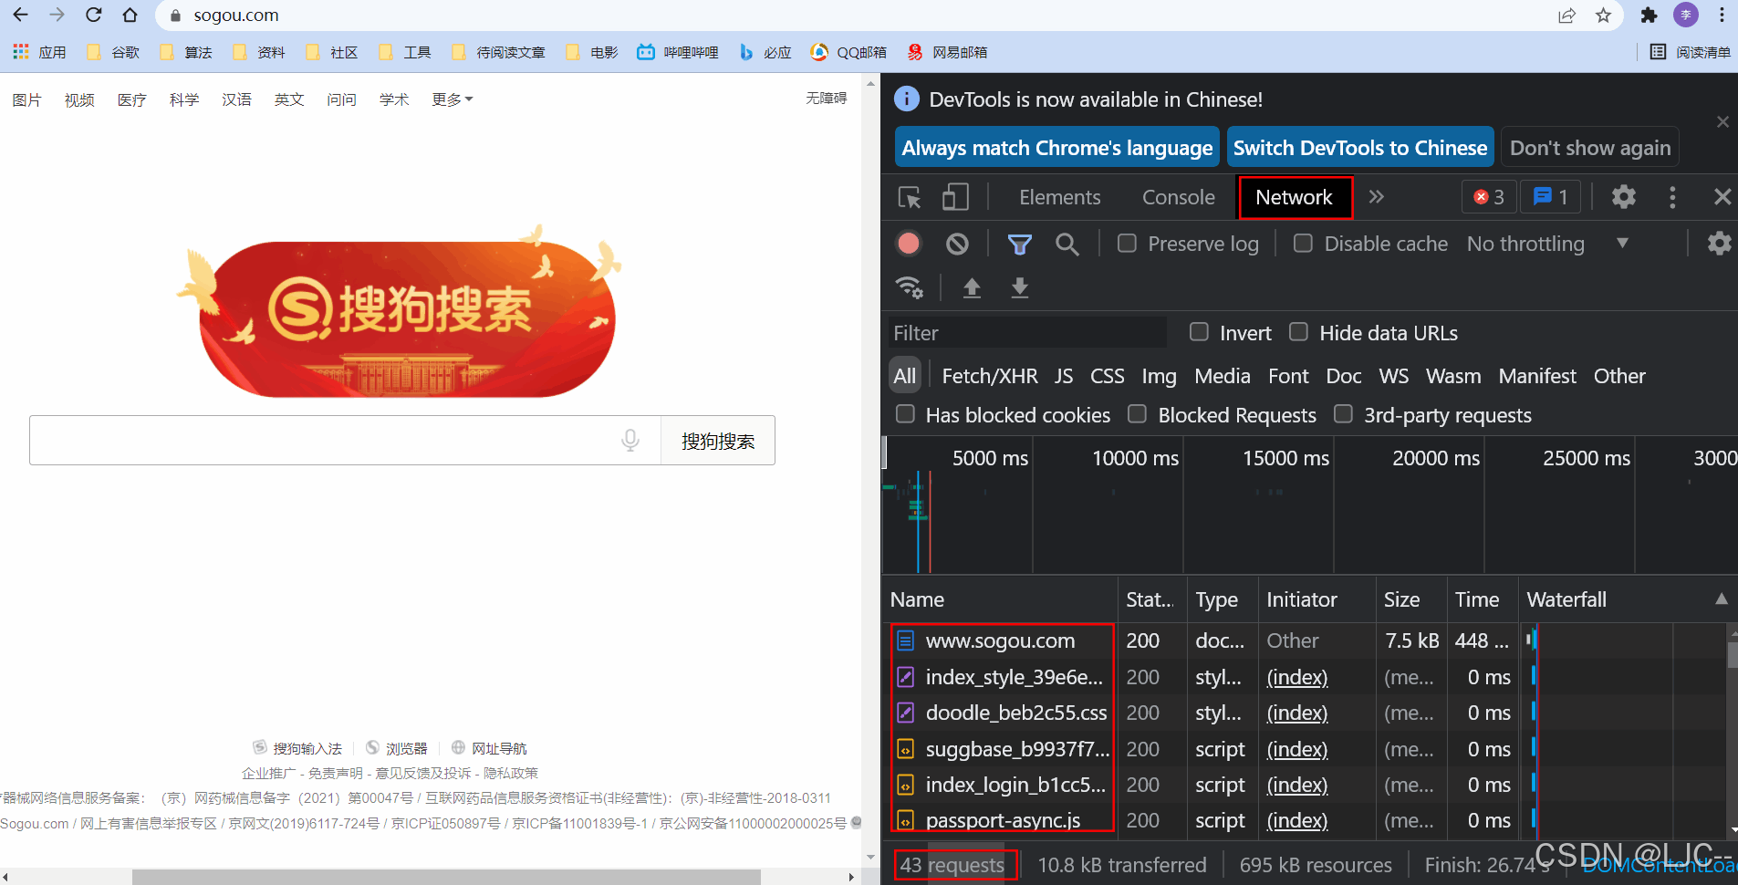Sort by the Waterfall column arrow
Viewport: 1738px width, 885px height.
click(1721, 599)
